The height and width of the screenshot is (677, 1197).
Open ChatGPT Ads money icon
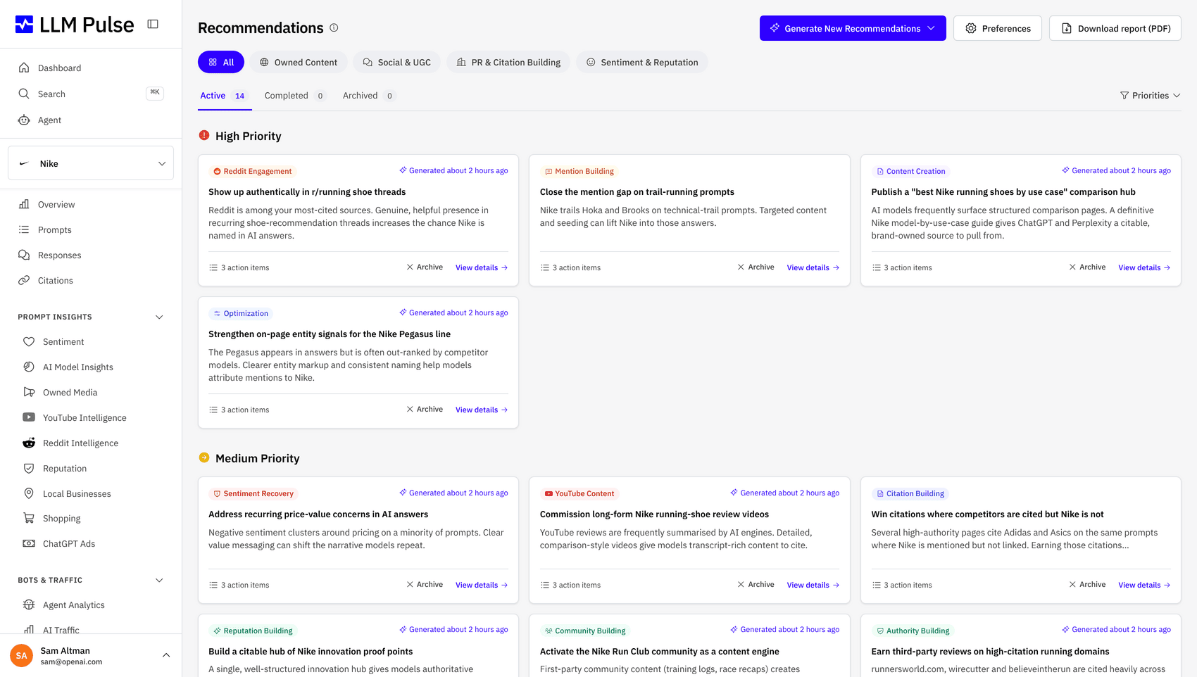(29, 543)
